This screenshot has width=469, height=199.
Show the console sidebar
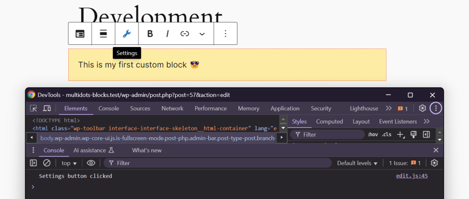(x=33, y=163)
